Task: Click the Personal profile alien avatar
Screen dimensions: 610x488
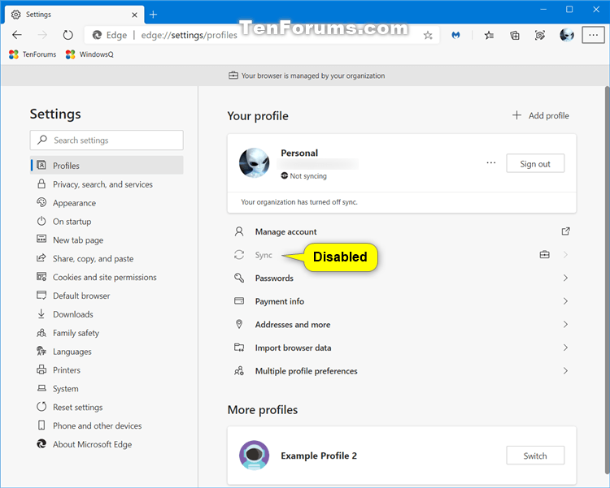Action: (254, 162)
